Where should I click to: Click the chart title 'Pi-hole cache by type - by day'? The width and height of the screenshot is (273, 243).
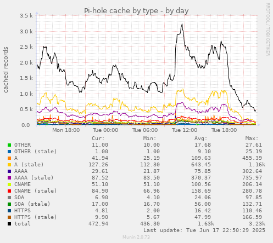[136, 11]
